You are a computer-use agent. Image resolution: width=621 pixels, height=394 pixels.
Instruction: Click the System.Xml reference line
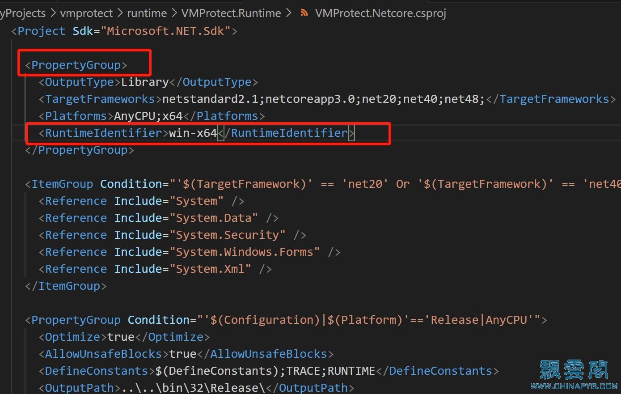tap(155, 269)
